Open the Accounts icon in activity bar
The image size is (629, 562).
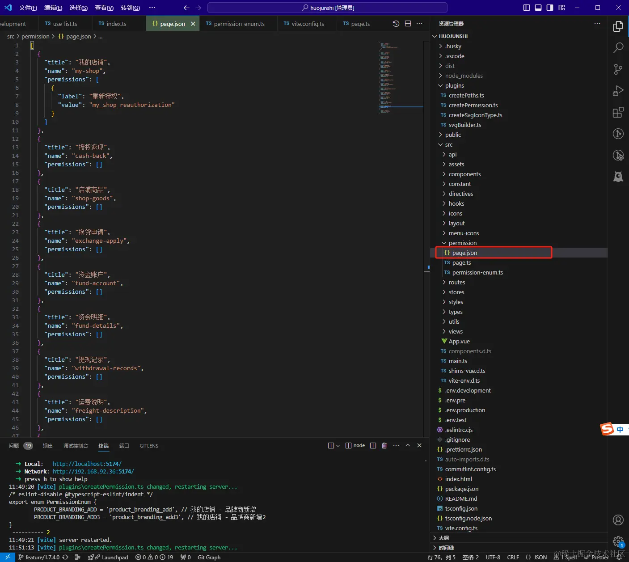click(618, 520)
